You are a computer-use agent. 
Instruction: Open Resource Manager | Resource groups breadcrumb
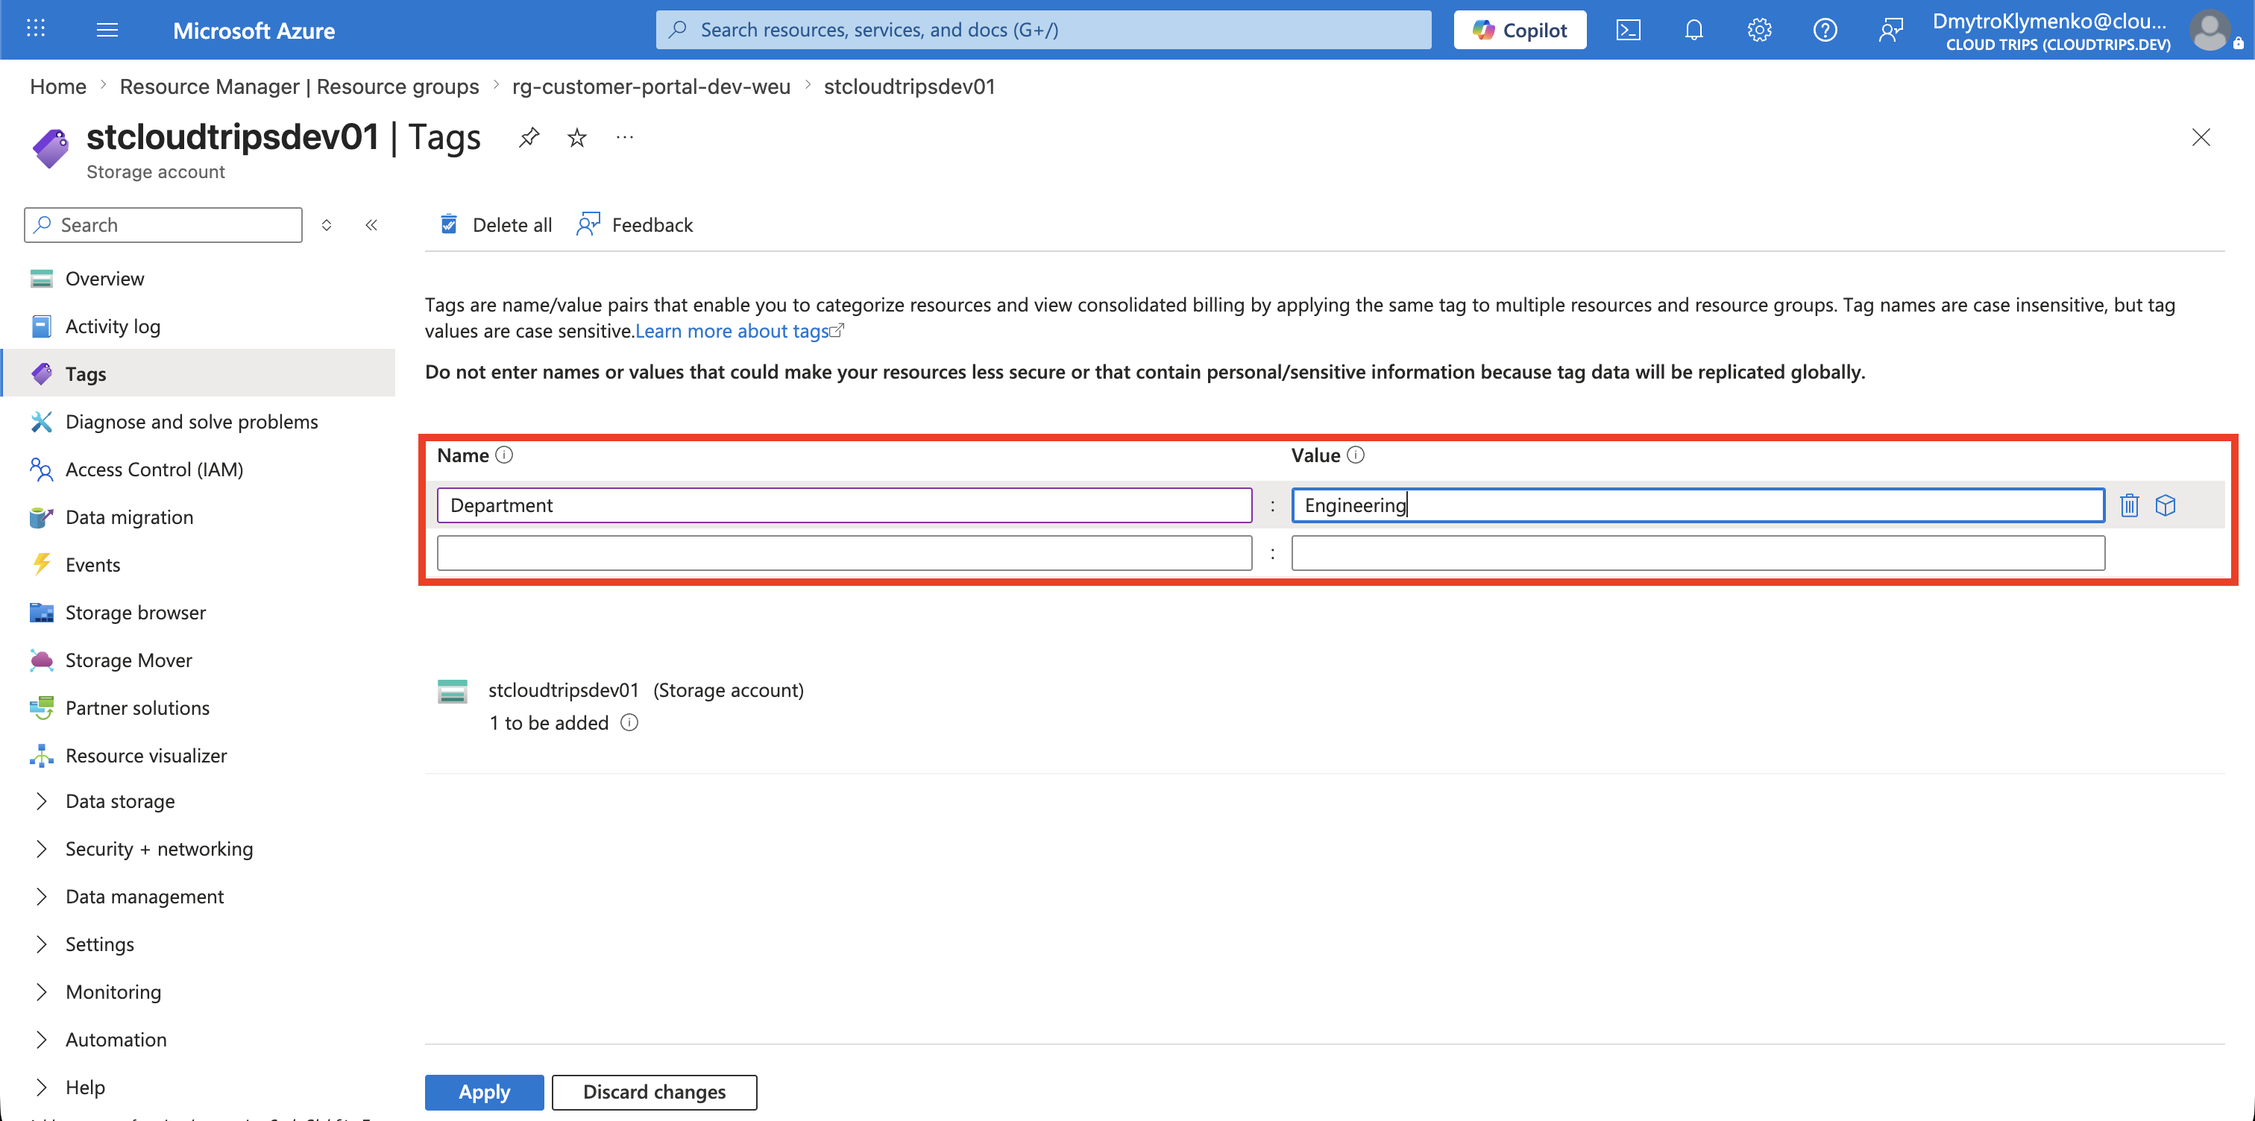tap(299, 86)
